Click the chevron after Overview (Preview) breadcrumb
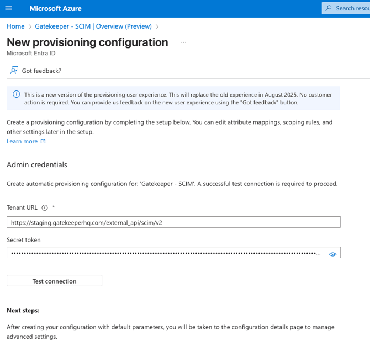This screenshot has width=370, height=352. coord(157,26)
